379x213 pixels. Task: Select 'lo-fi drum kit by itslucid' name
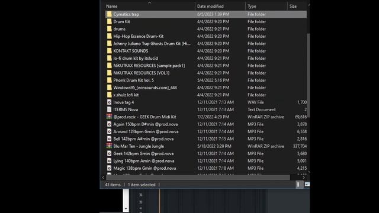pos(136,58)
